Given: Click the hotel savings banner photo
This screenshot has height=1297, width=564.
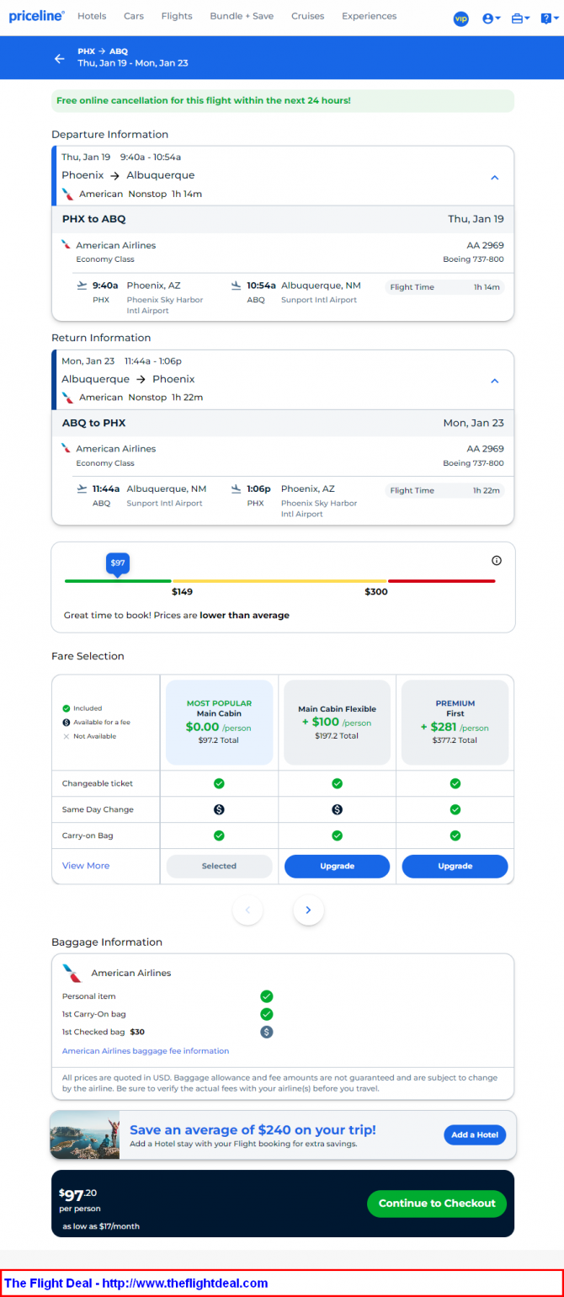Looking at the screenshot, I should coord(84,1134).
